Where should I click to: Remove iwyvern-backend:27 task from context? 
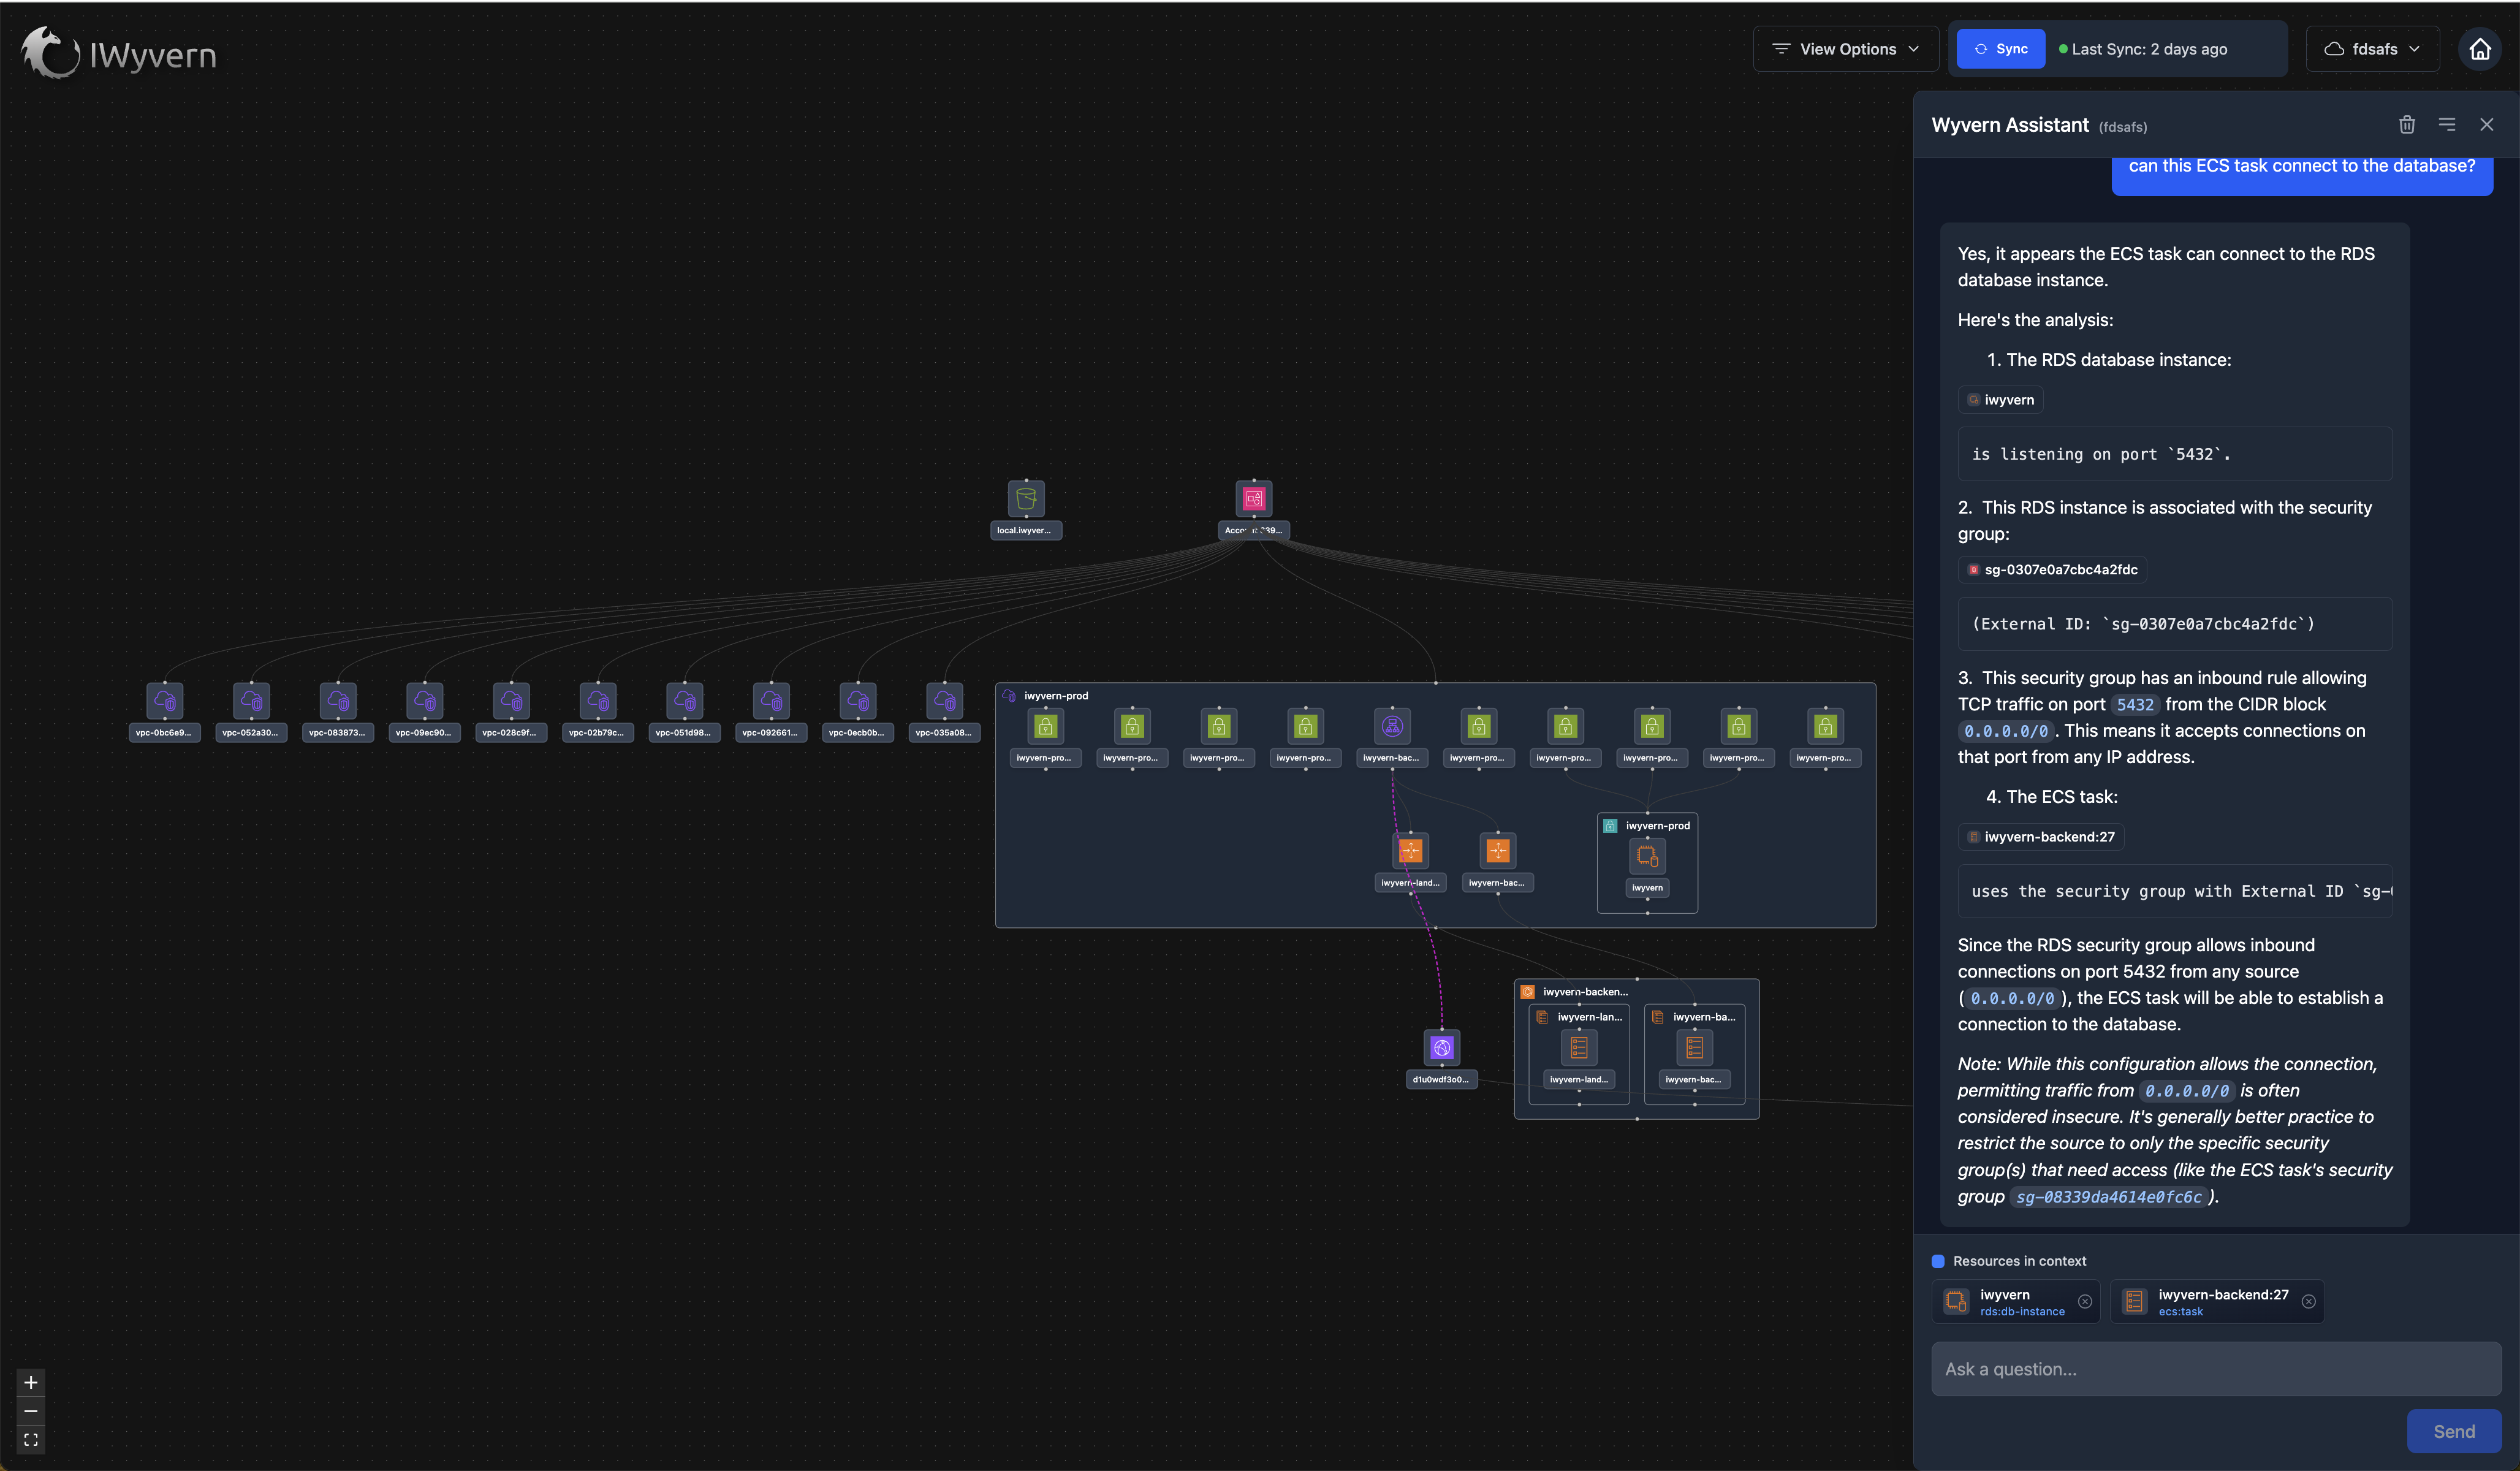[x=2308, y=1301]
